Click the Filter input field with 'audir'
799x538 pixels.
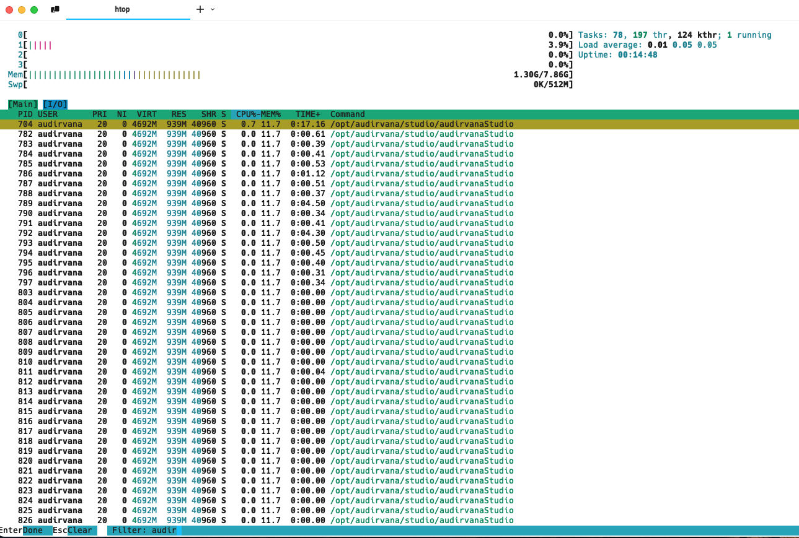(x=144, y=530)
